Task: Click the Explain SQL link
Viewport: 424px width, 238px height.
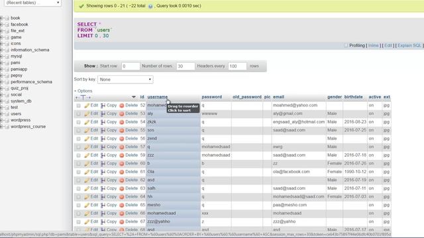Action: (x=409, y=46)
